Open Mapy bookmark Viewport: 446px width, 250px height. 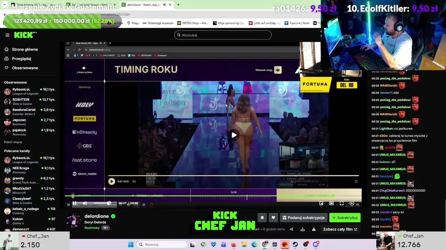[133, 23]
